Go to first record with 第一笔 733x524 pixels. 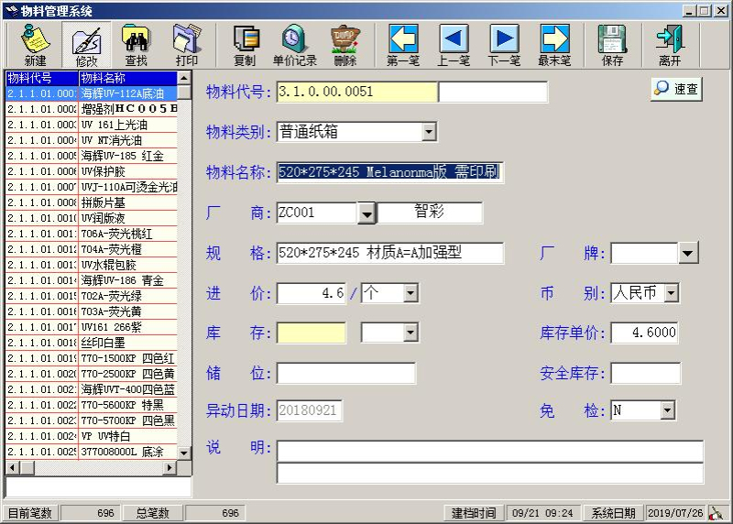(x=403, y=44)
